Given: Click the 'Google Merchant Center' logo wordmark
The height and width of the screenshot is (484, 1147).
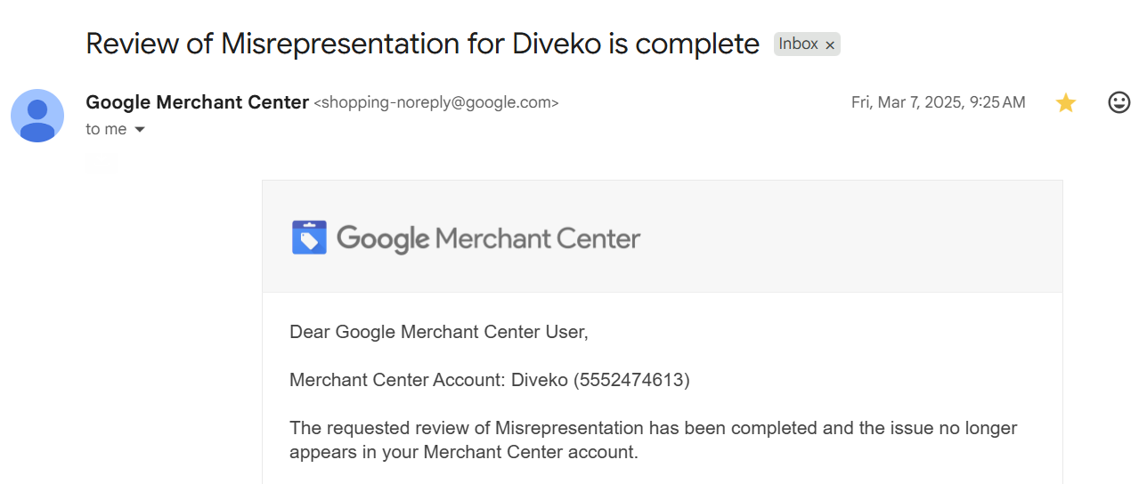Looking at the screenshot, I should pos(488,238).
